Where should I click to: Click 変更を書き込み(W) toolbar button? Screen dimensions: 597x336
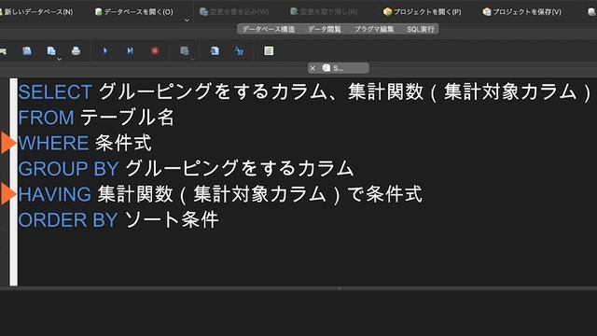pyautogui.click(x=234, y=12)
